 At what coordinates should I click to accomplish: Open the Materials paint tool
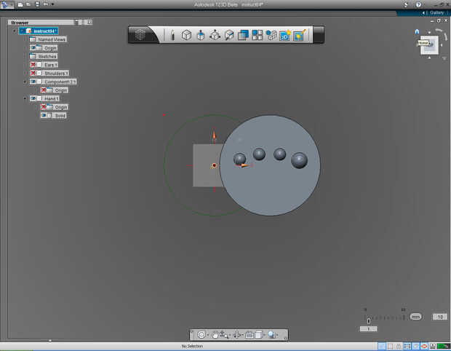300,35
